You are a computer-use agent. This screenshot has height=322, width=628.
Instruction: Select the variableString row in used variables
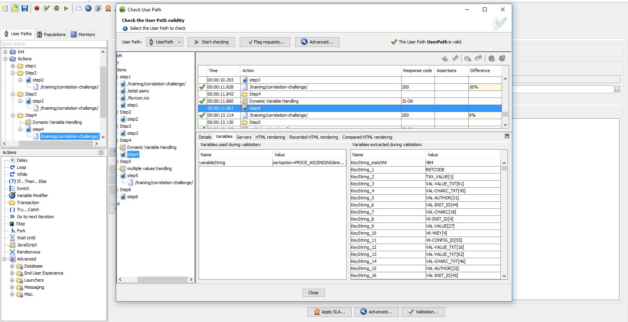[x=272, y=163]
